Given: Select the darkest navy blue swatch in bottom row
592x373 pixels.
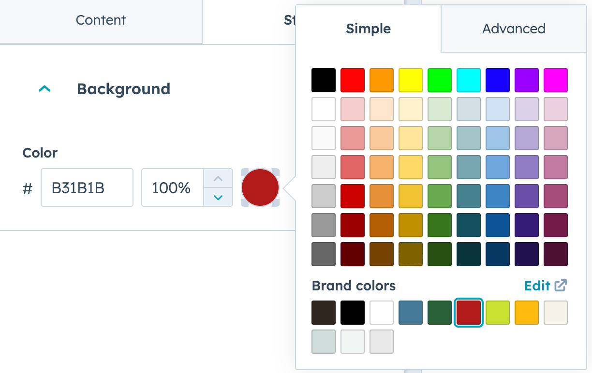Looking at the screenshot, I should 498,254.
